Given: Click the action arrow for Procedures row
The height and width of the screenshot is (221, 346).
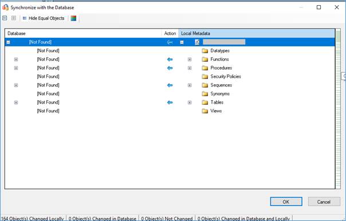Looking at the screenshot, I should [170, 68].
